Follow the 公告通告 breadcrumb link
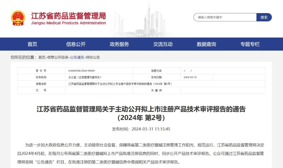This screenshot has height=168, width=283. tap(77, 57)
